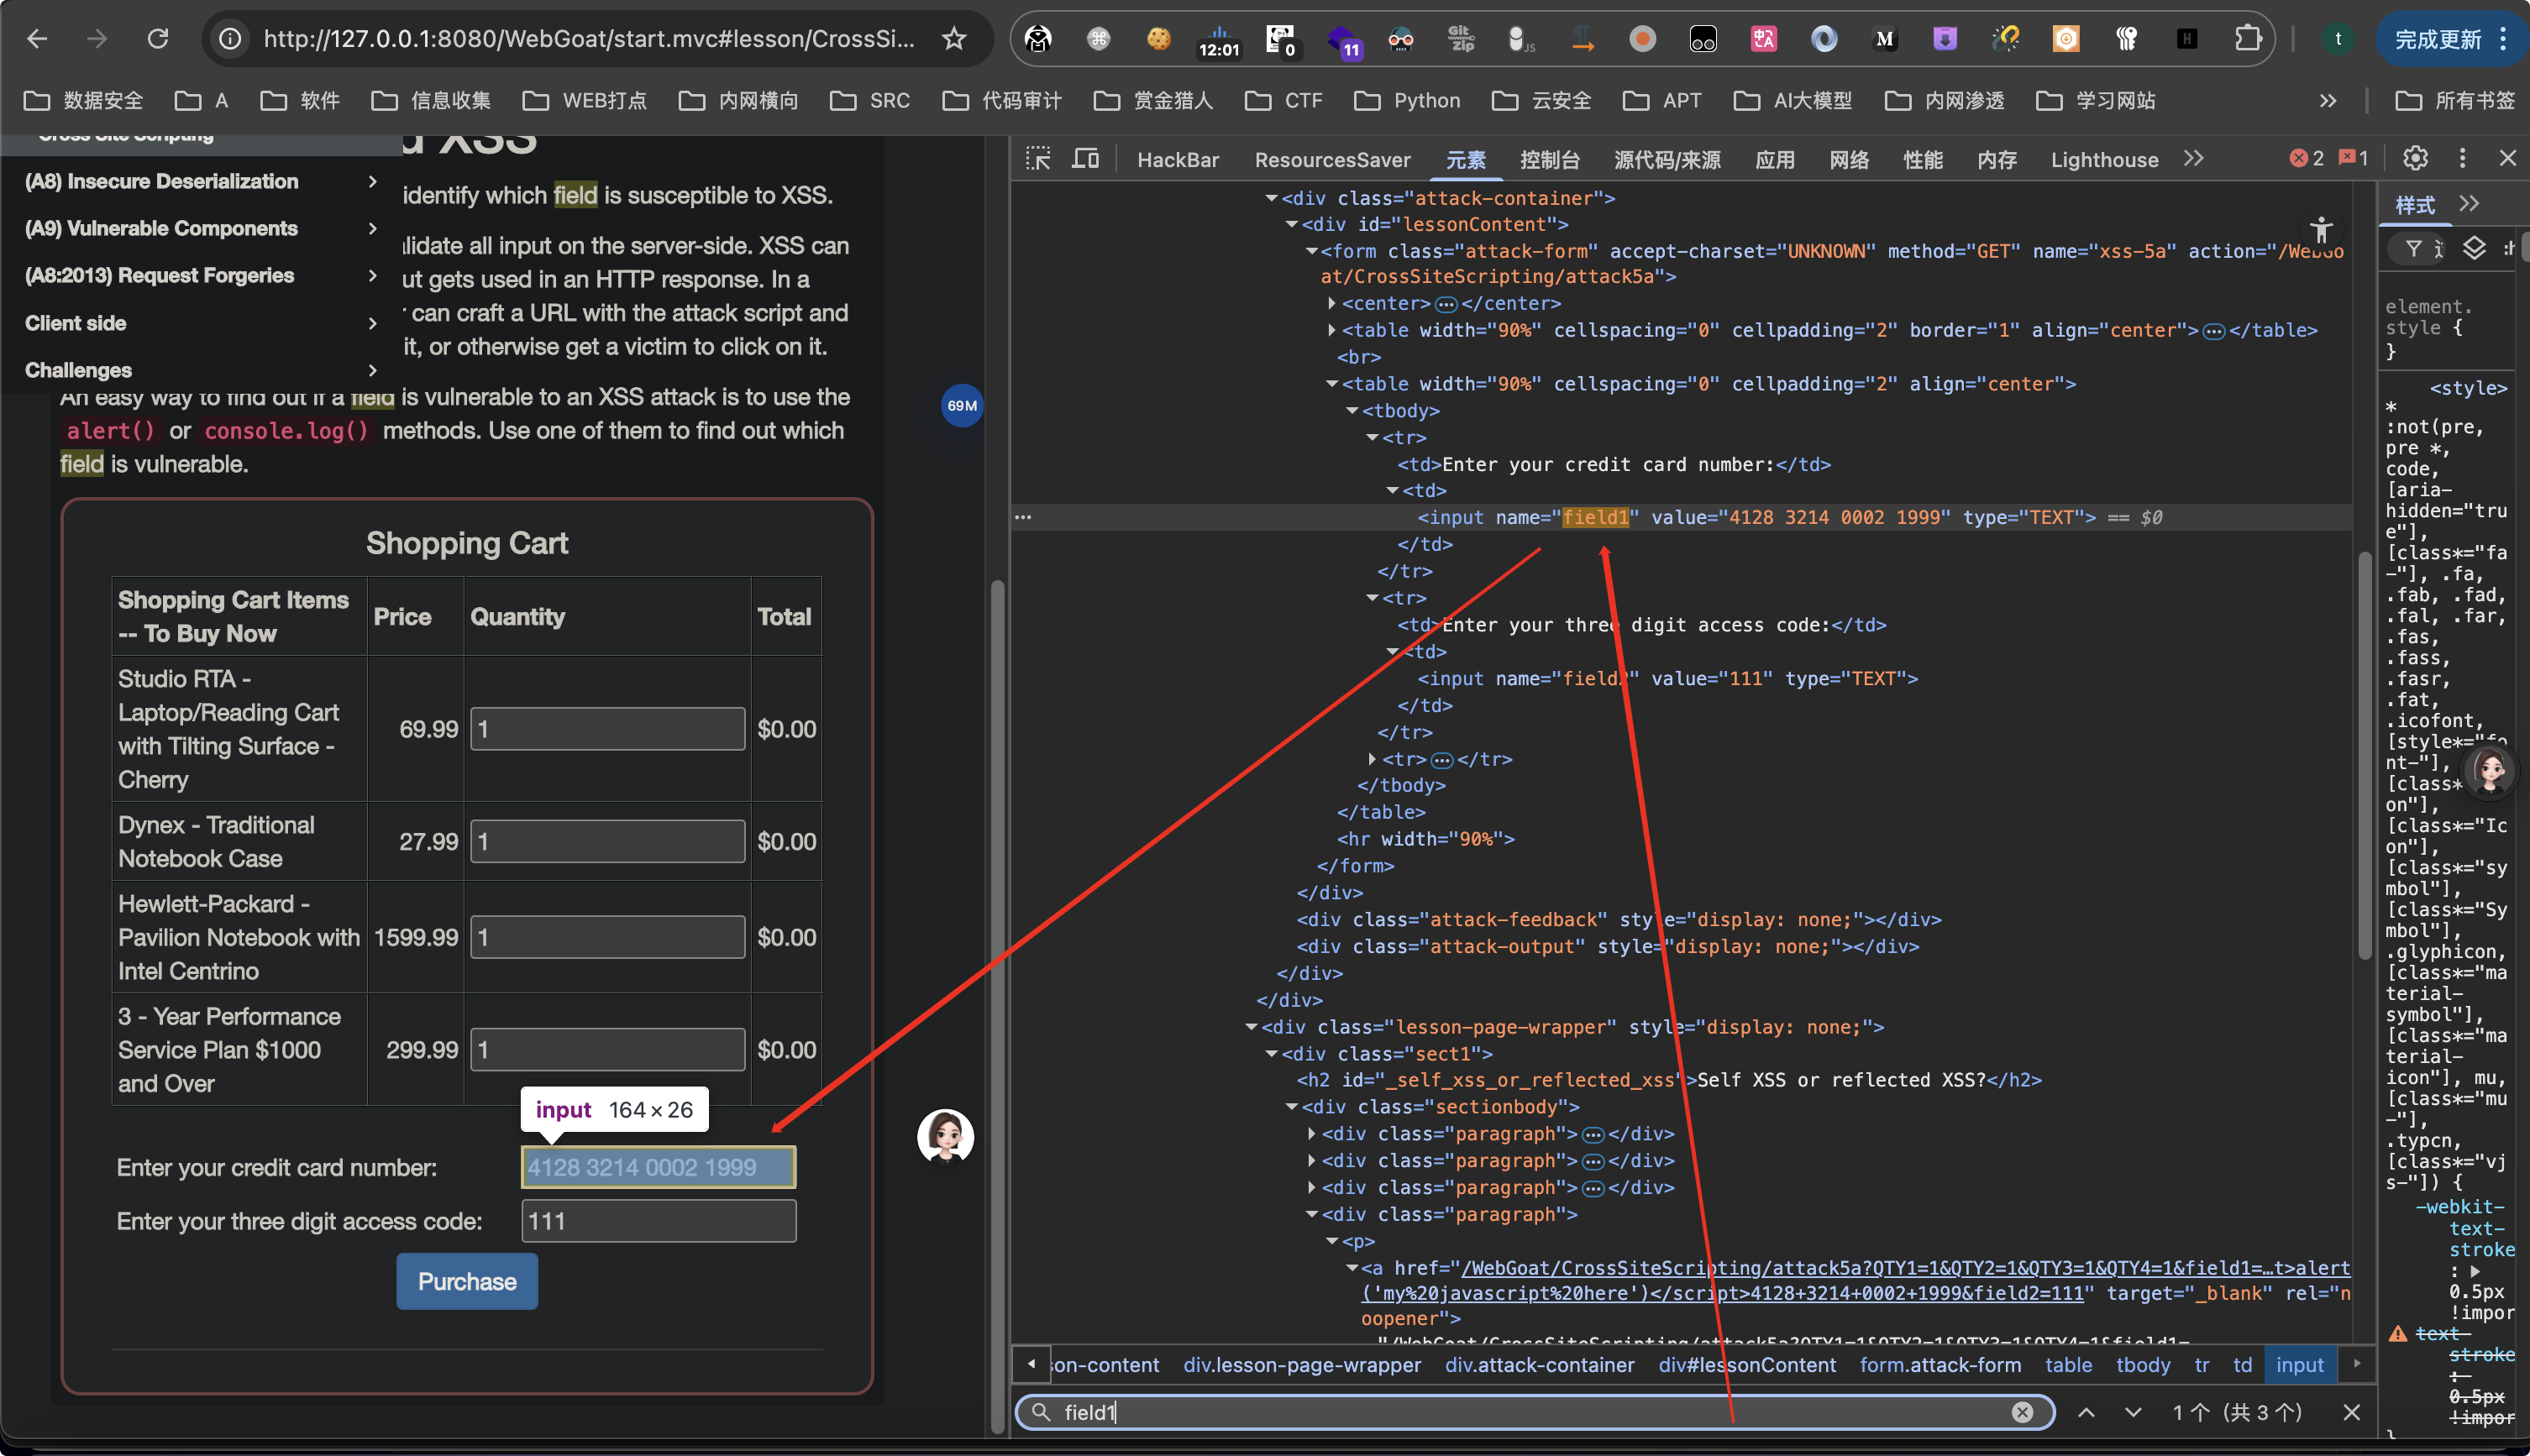Bookmark this page with the star icon
The height and width of the screenshot is (1456, 2530).
tap(953, 39)
